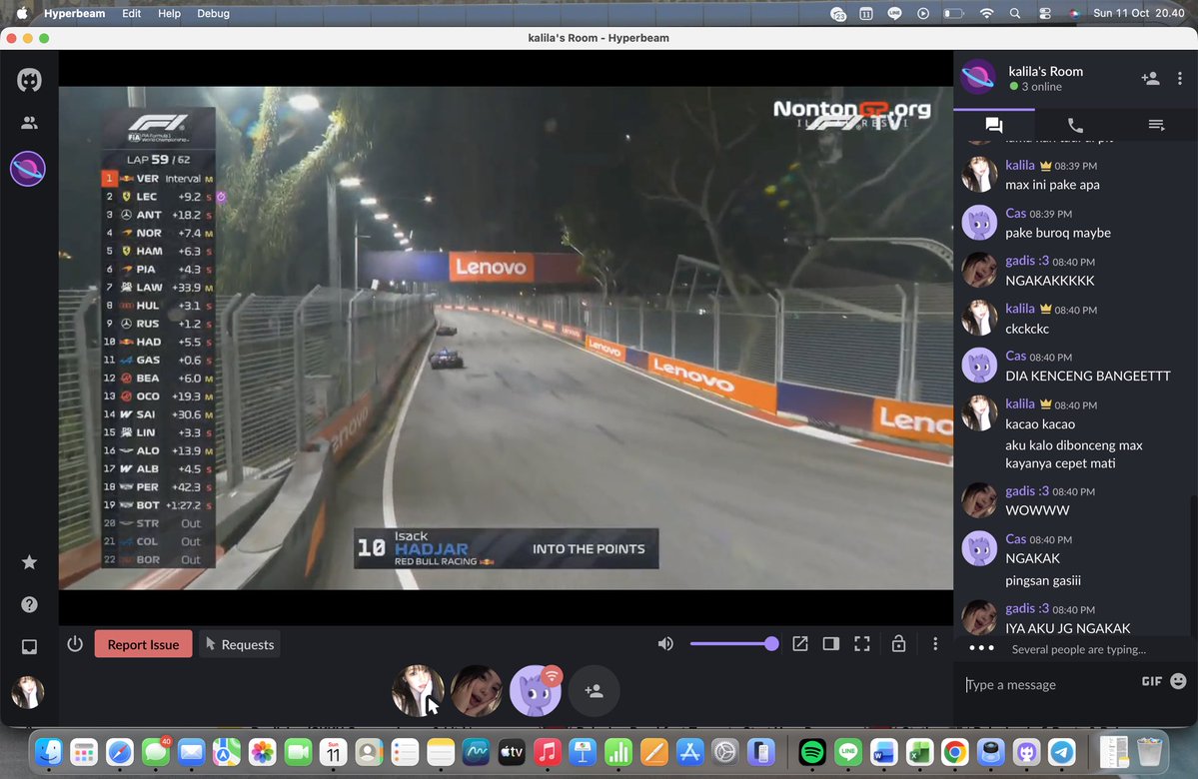Open your profile avatar in the sidebar

point(28,693)
